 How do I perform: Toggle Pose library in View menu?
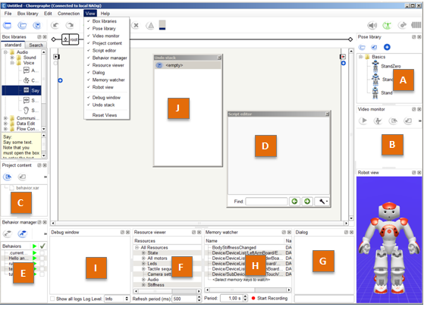pyautogui.click(x=104, y=28)
